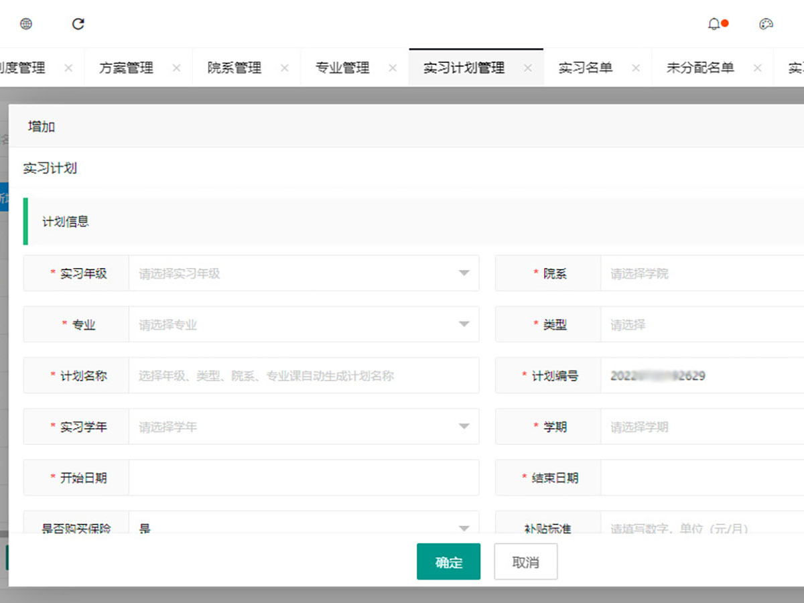Open the notification bell
This screenshot has width=804, height=603.
pyautogui.click(x=714, y=24)
